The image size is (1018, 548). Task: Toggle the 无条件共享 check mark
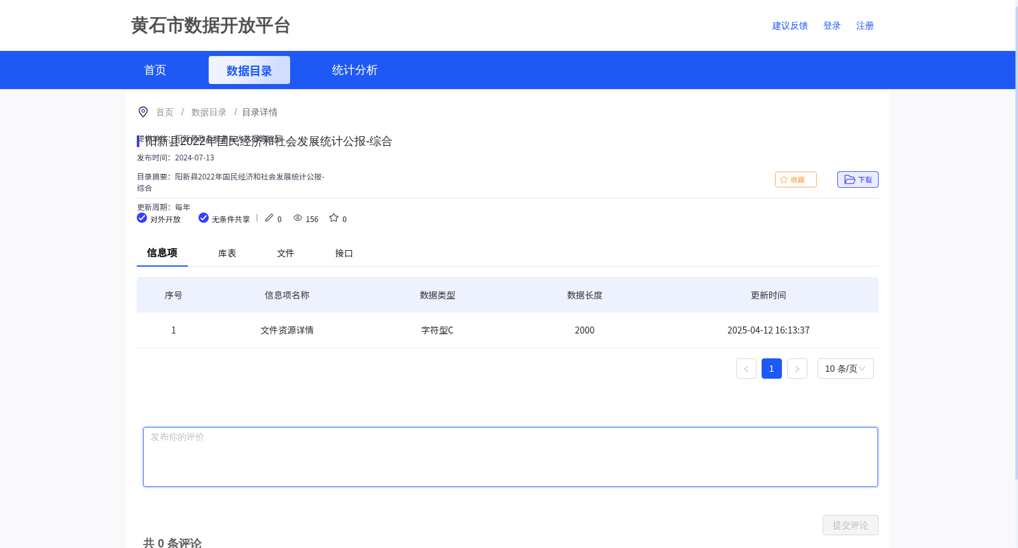point(204,218)
